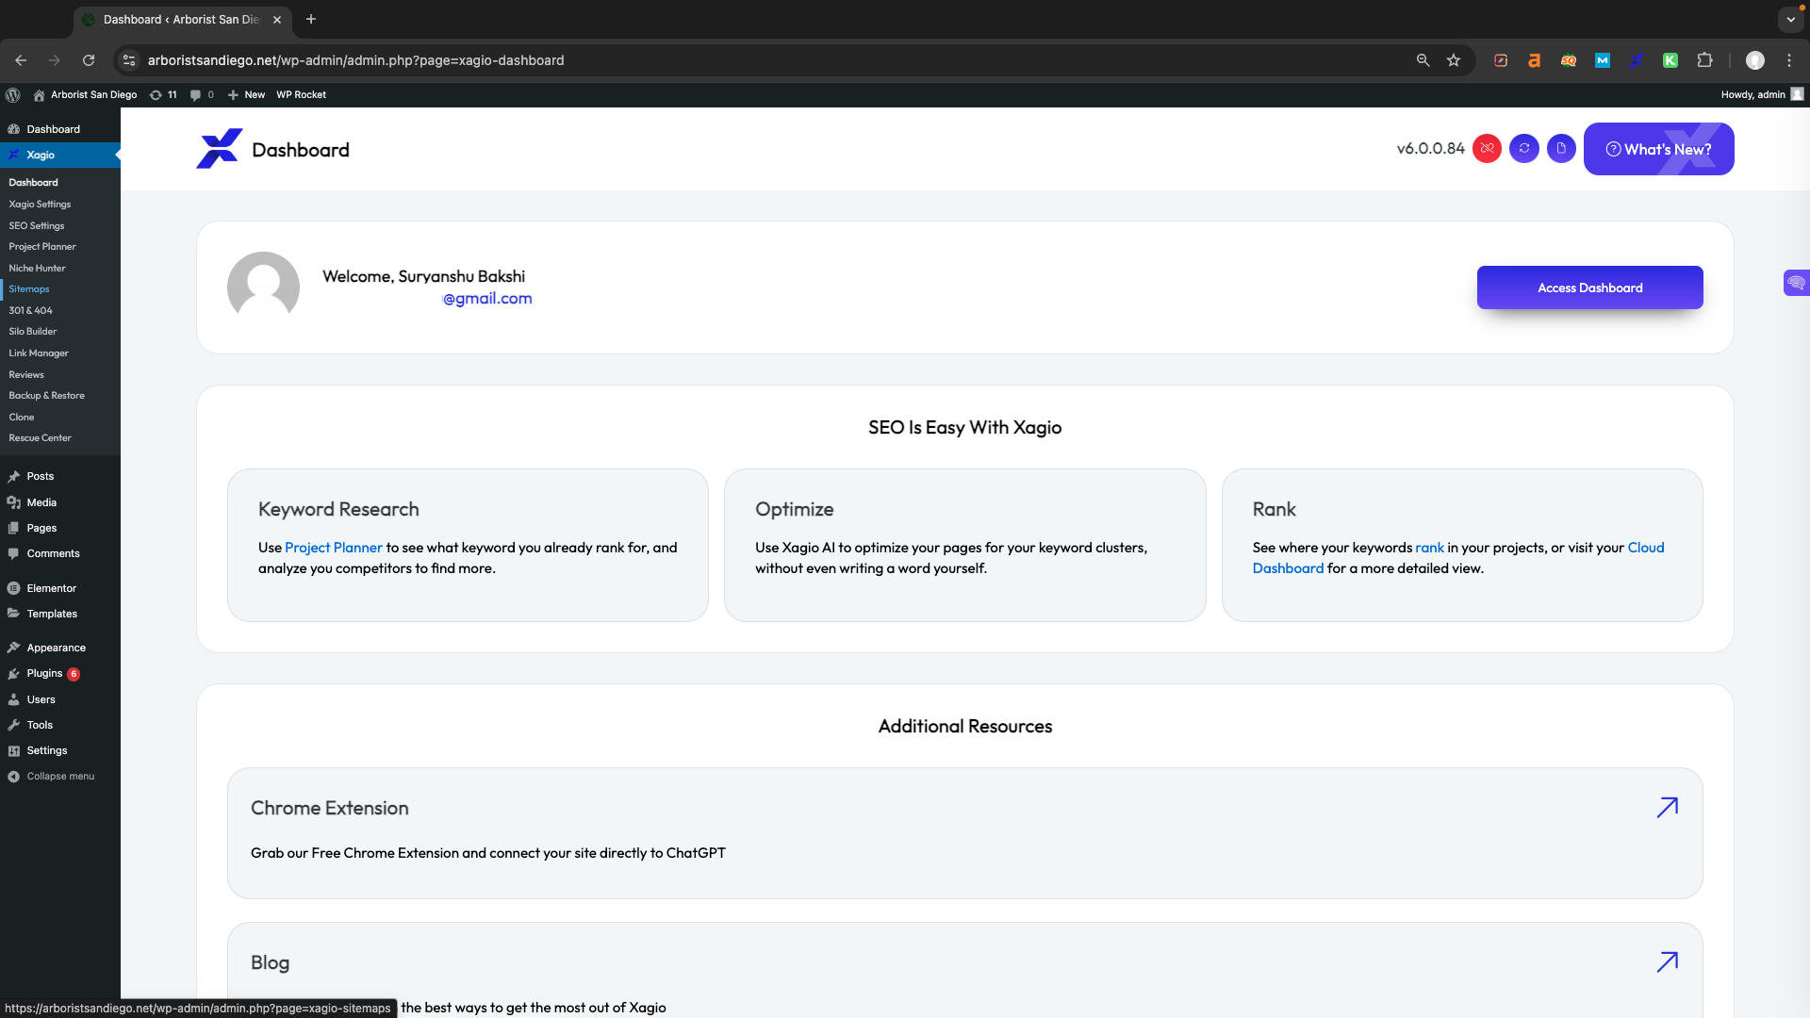This screenshot has height=1018, width=1810.
Task: Open Pages in the sidebar
Action: tap(60, 528)
